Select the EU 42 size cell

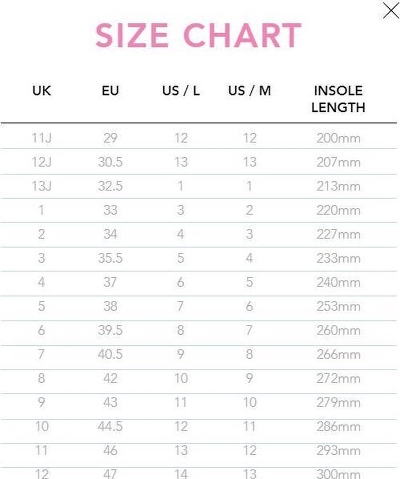pyautogui.click(x=110, y=378)
